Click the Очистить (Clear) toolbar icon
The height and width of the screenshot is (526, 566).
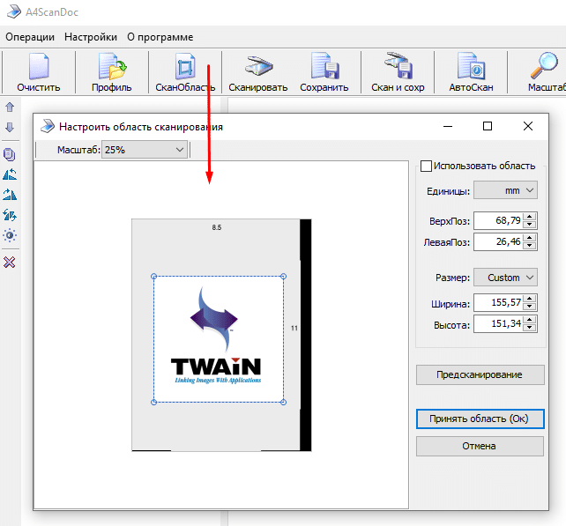38,69
